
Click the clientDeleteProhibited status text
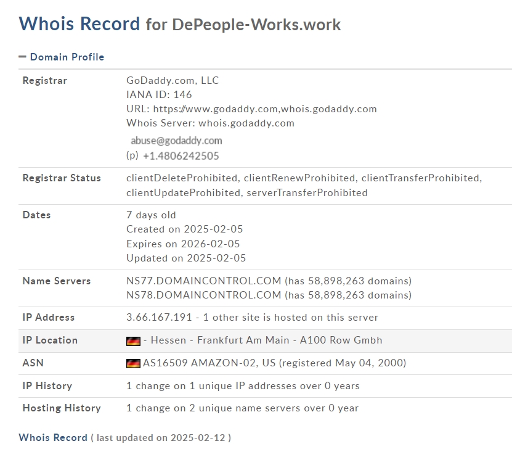point(182,178)
